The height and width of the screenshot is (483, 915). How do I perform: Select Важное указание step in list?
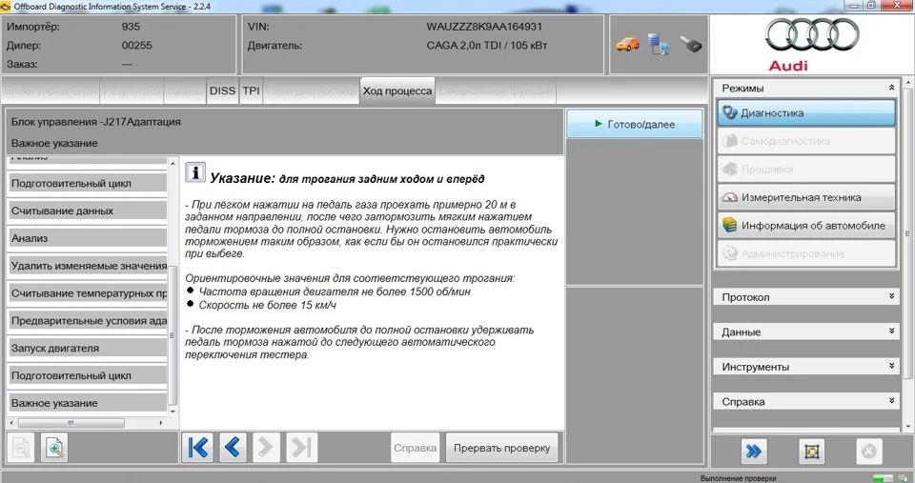(x=88, y=402)
